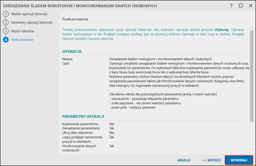Image resolution: width=256 pixels, height=166 pixels.
Task: Click the scrollbar down arrow
Action: pos(252,149)
